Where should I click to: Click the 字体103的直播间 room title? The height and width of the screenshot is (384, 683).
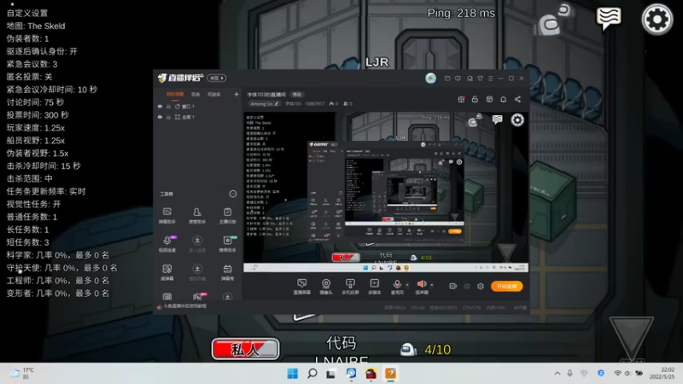pyautogui.click(x=266, y=95)
